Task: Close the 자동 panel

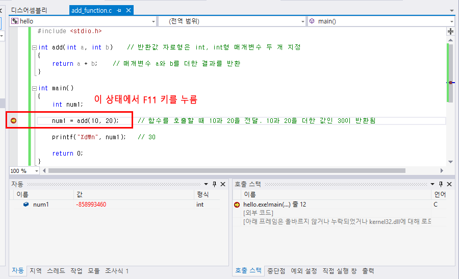Action: pos(223,184)
